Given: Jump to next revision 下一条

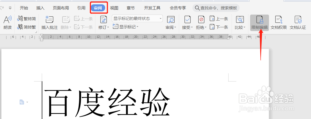Looking at the screenshot, I should pos(219,27).
